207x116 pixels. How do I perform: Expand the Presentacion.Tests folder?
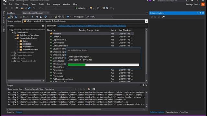click(18, 50)
